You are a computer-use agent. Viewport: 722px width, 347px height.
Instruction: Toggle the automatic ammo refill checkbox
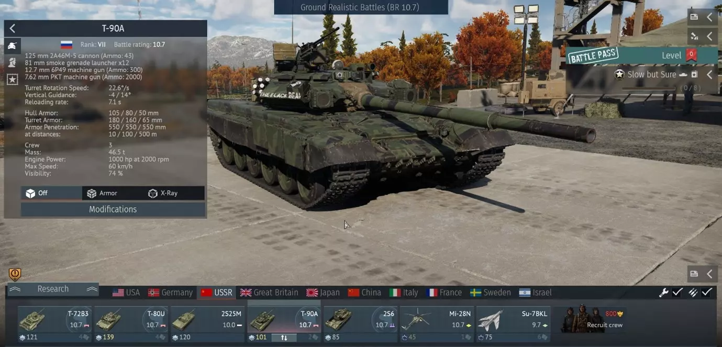click(707, 293)
